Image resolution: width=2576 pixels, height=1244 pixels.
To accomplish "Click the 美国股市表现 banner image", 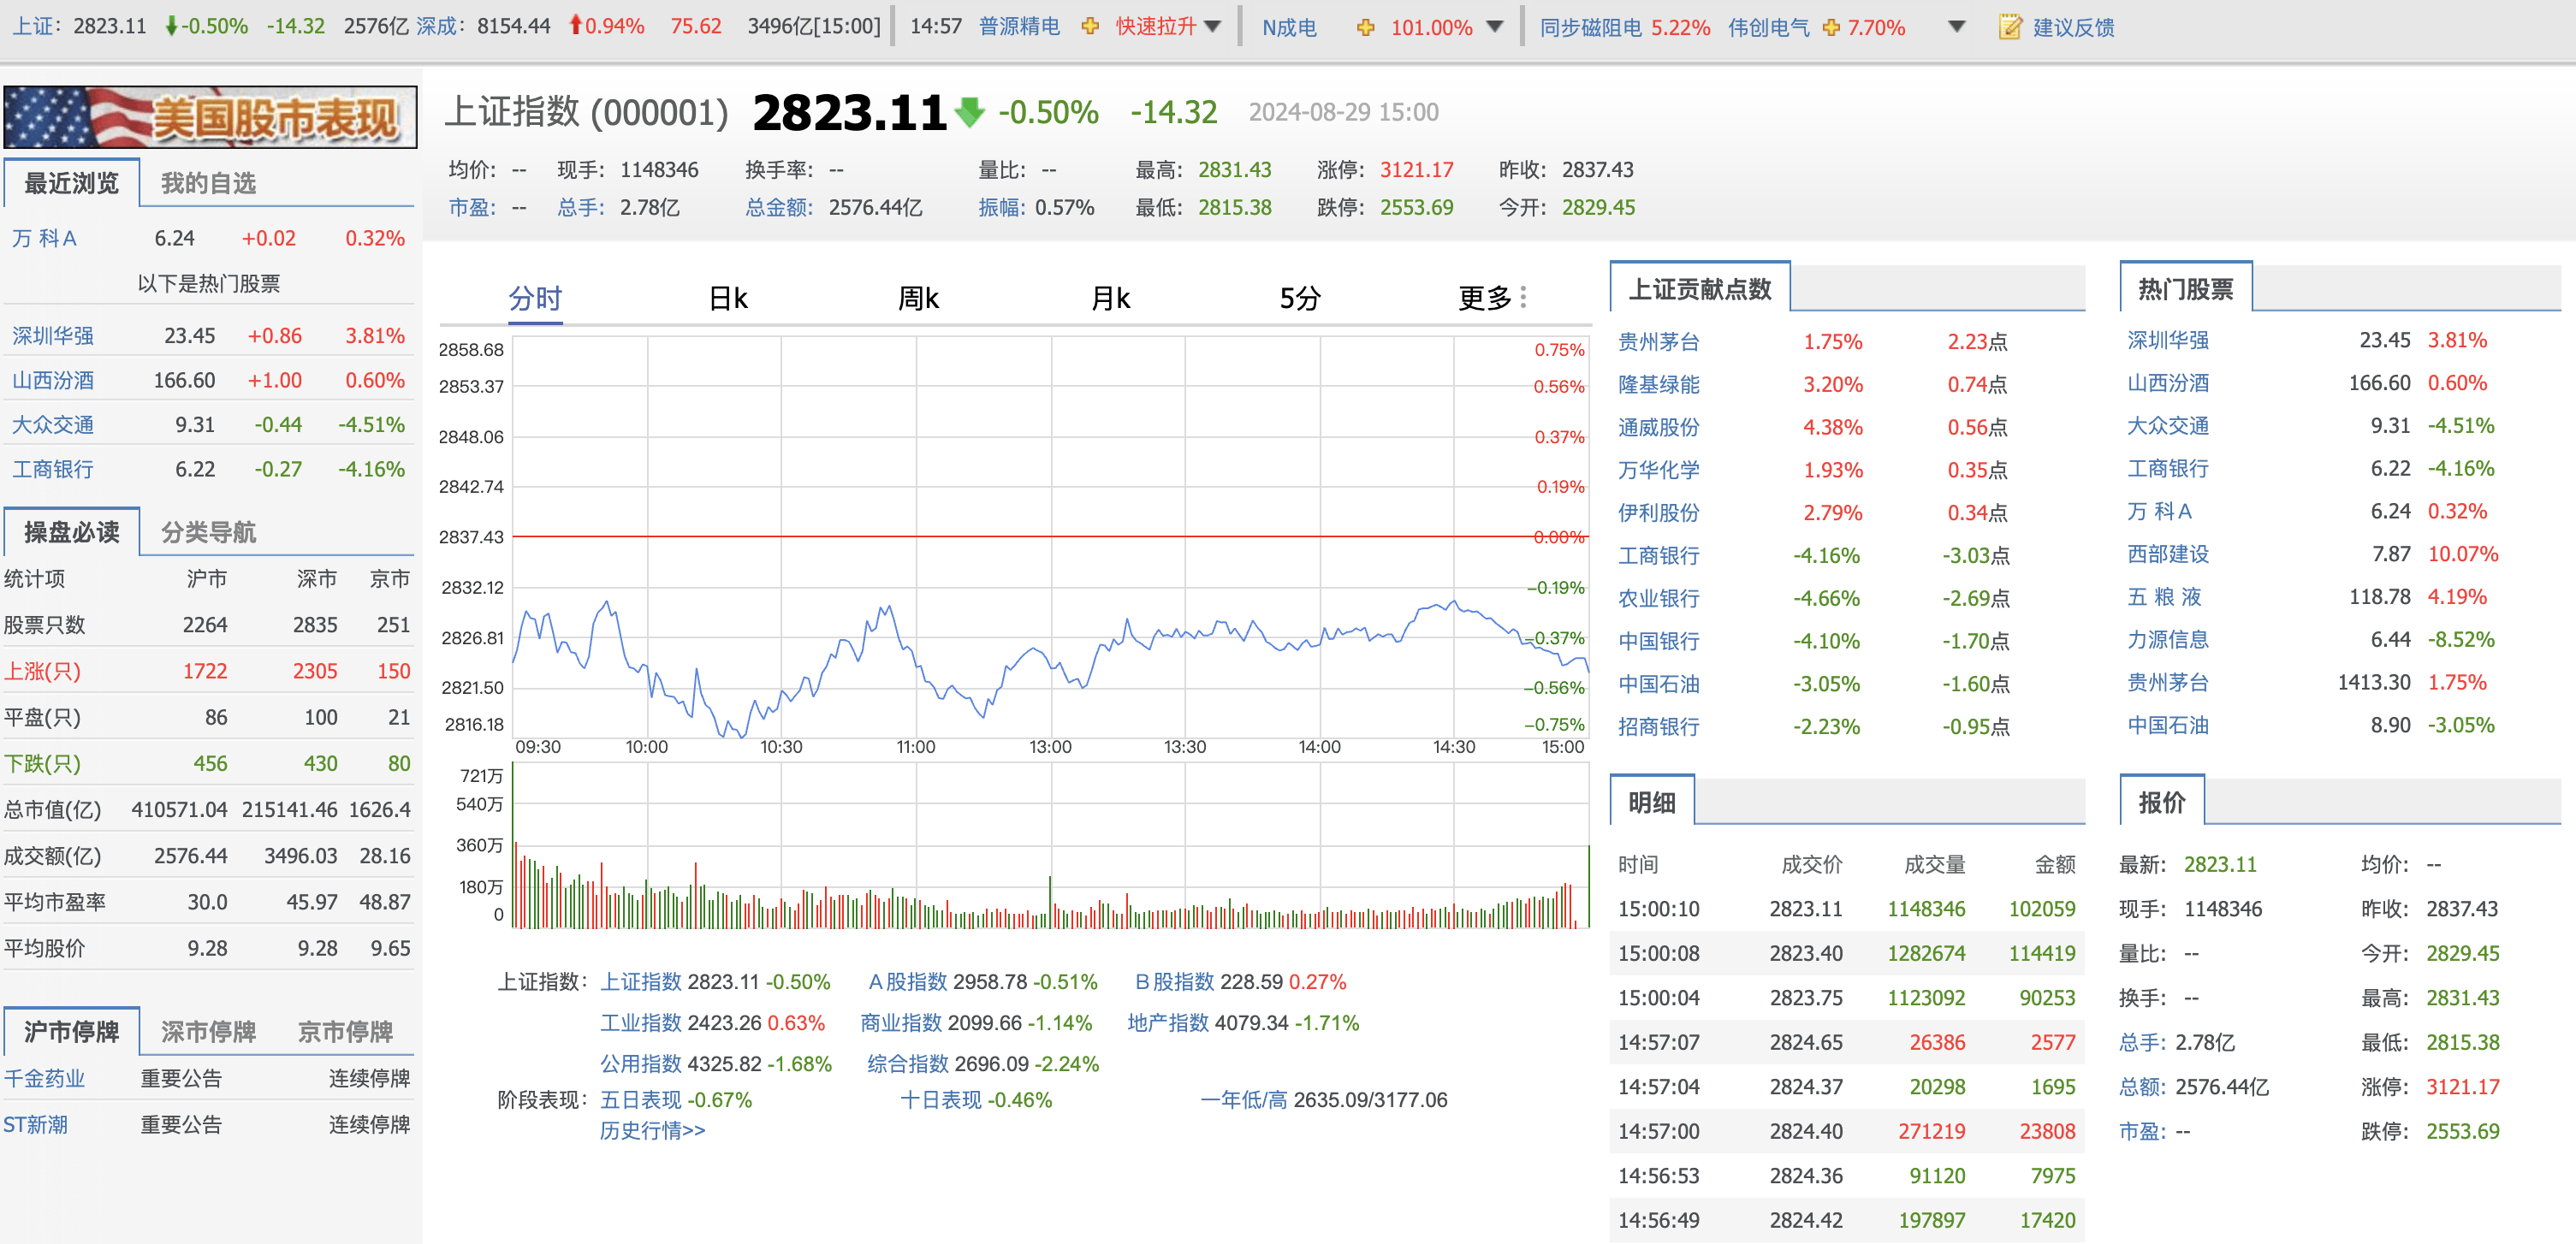I will (210, 117).
